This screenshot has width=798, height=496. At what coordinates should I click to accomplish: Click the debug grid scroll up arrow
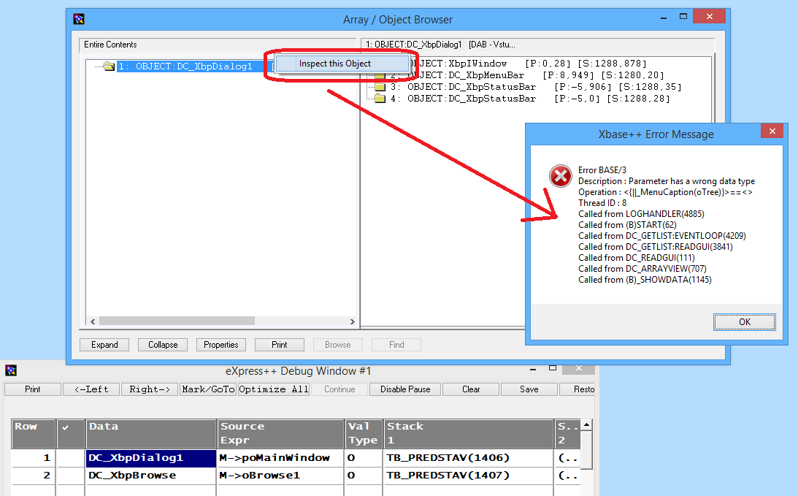[x=586, y=424]
